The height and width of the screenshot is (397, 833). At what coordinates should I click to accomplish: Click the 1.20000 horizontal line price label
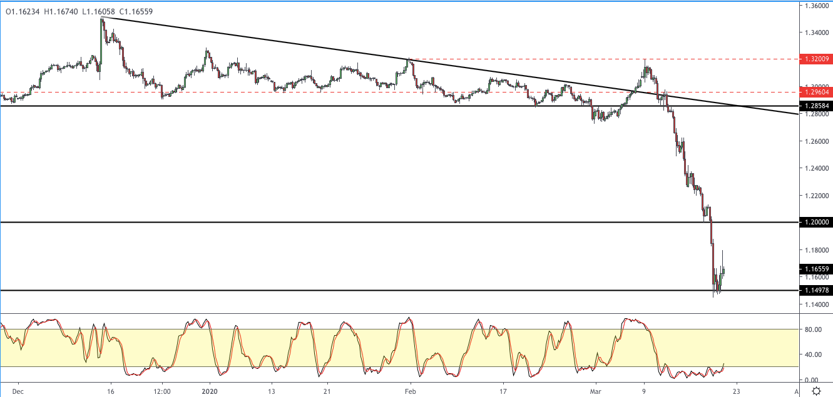[817, 222]
